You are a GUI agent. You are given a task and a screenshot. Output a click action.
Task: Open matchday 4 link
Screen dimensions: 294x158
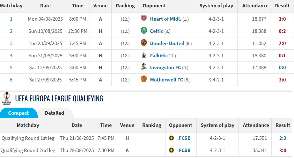11,56
